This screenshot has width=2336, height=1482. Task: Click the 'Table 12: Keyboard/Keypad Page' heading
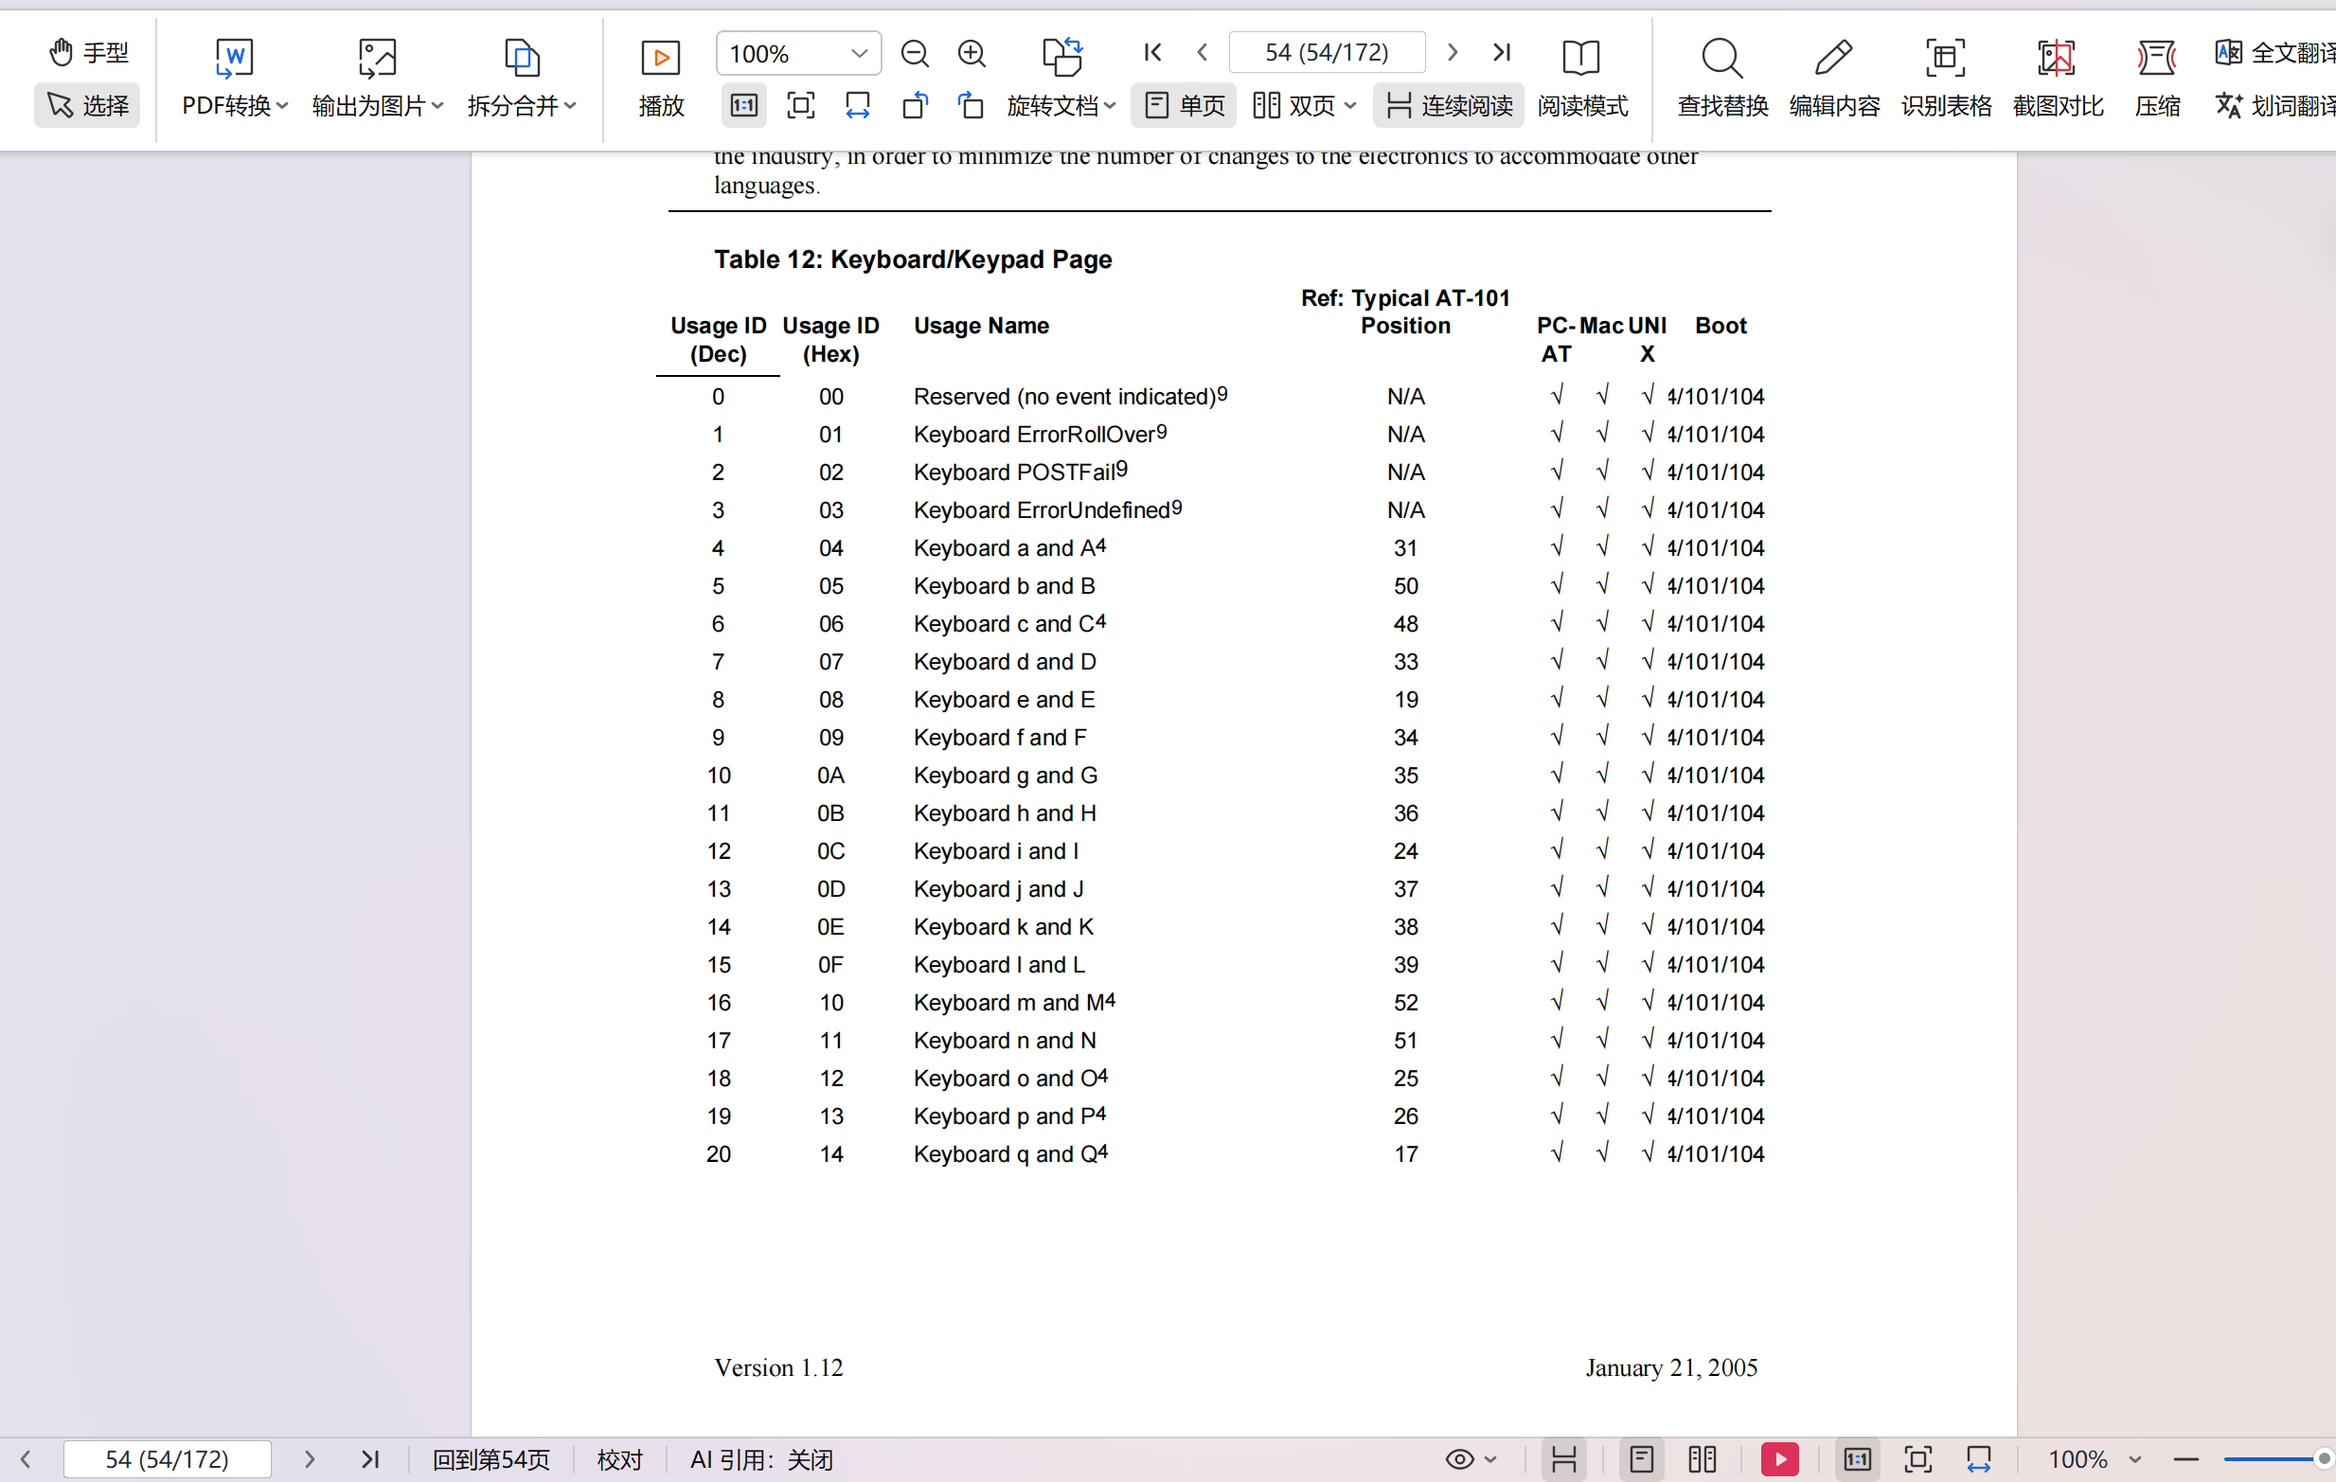point(913,259)
